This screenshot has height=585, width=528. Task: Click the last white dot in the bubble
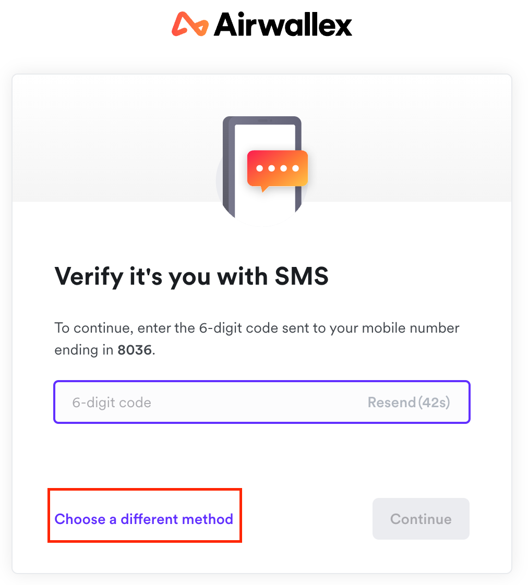tap(296, 168)
